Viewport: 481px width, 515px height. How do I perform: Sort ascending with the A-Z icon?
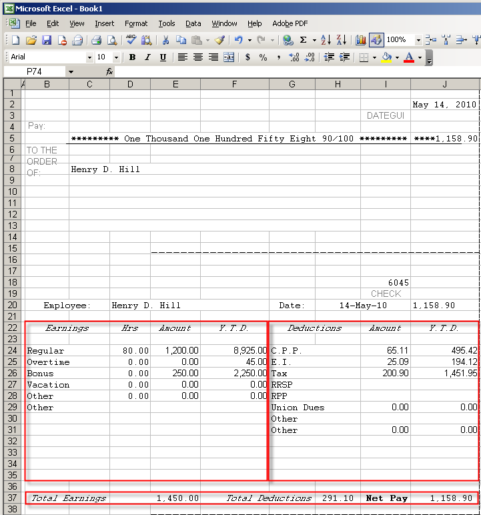pyautogui.click(x=326, y=40)
